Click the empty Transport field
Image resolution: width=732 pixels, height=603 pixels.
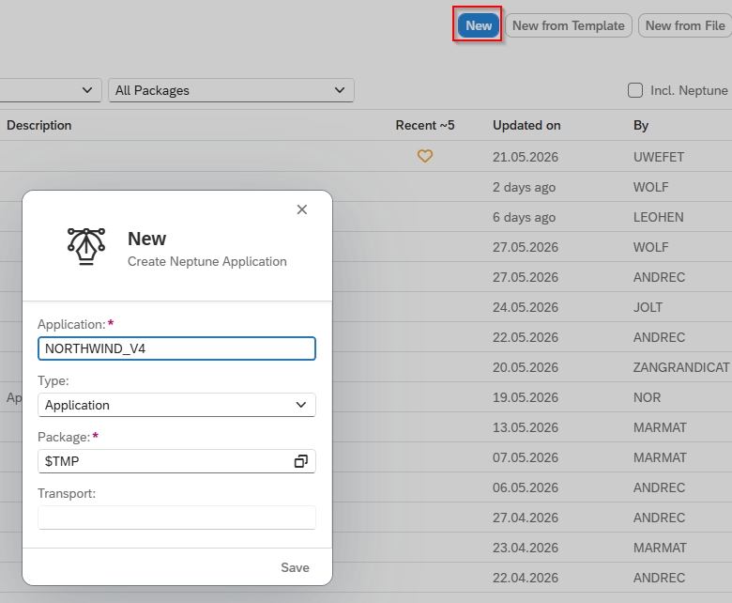[176, 518]
